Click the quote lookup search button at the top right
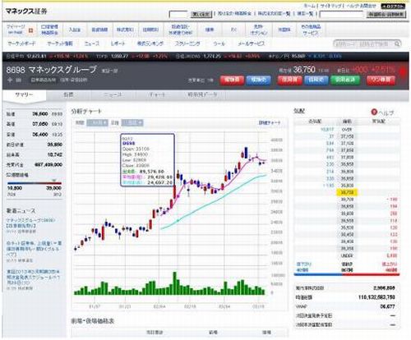This screenshot has width=411, height=340. [x=386, y=14]
